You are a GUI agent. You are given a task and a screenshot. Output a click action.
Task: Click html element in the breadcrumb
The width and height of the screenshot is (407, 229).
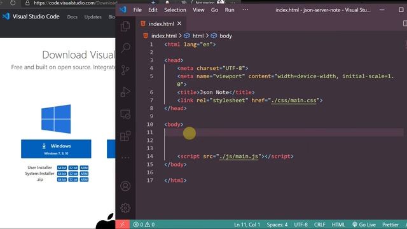click(x=198, y=36)
